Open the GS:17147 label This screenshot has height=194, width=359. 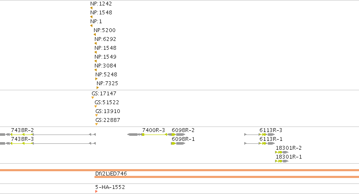[x=104, y=93]
